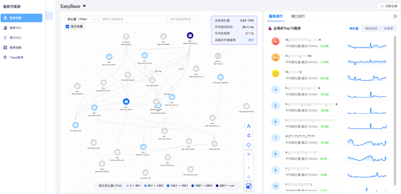Select the mysql data.mysql.instance node
Image resolution: width=401 pixels, height=194 pixels.
(102, 164)
